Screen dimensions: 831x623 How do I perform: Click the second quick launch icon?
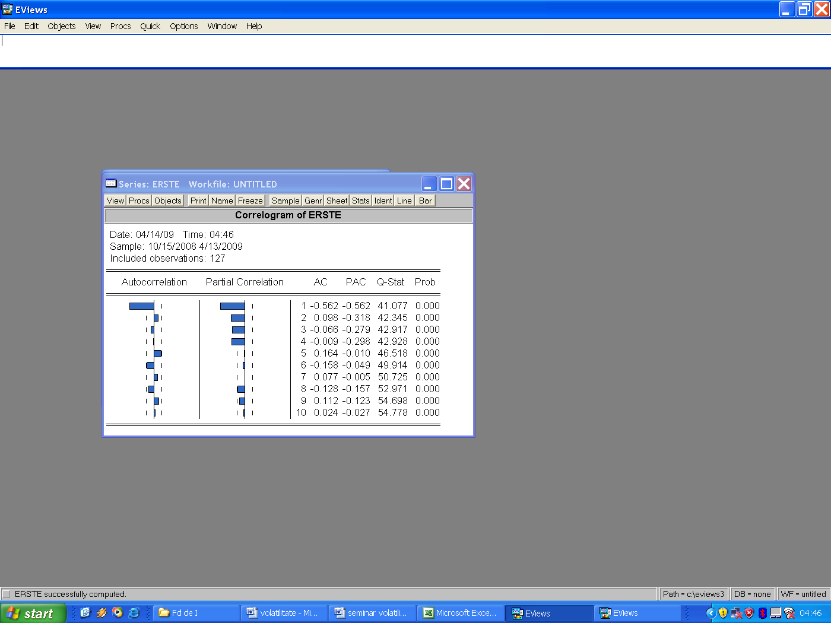click(102, 613)
